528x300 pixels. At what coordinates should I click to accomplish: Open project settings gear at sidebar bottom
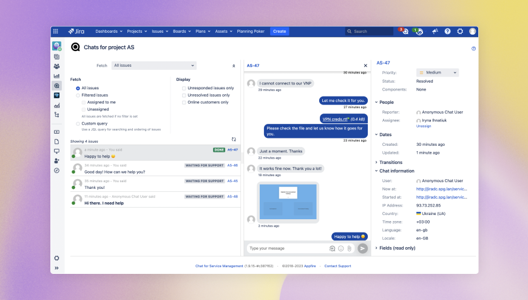click(56, 258)
